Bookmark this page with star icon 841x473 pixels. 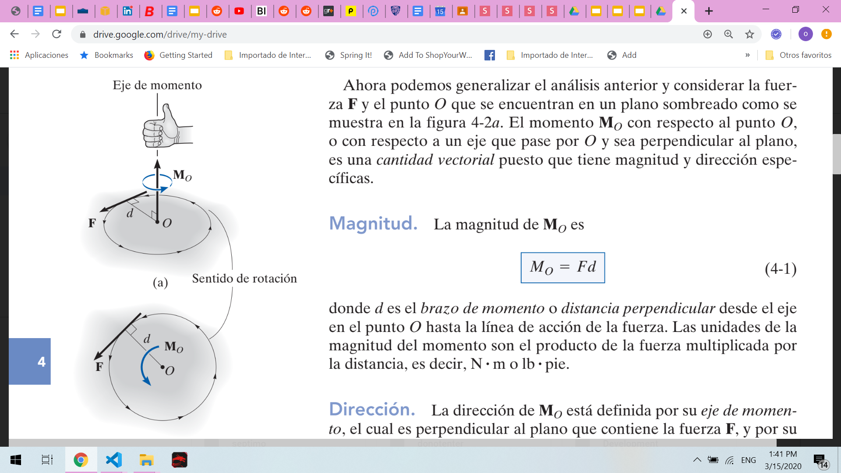[749, 34]
